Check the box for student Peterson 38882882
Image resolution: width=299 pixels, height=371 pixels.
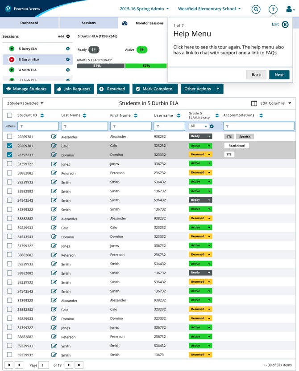pyautogui.click(x=9, y=173)
